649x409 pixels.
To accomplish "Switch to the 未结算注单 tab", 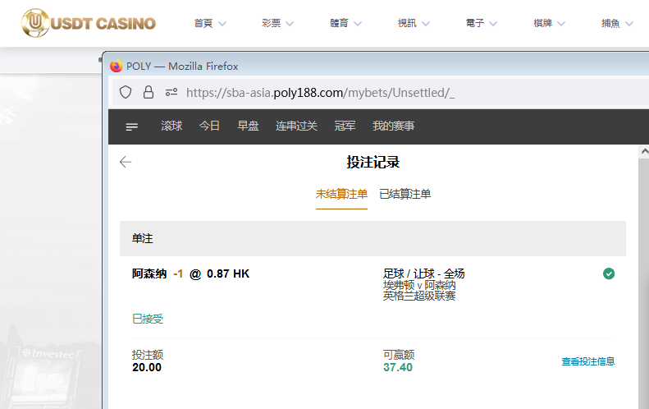I will [341, 194].
